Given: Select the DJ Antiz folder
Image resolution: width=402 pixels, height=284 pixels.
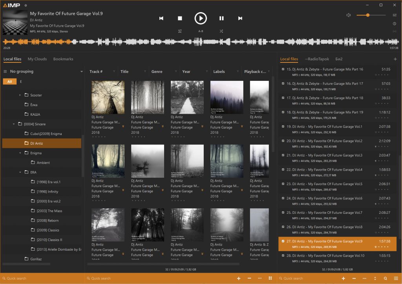Looking at the screenshot, I should point(42,143).
